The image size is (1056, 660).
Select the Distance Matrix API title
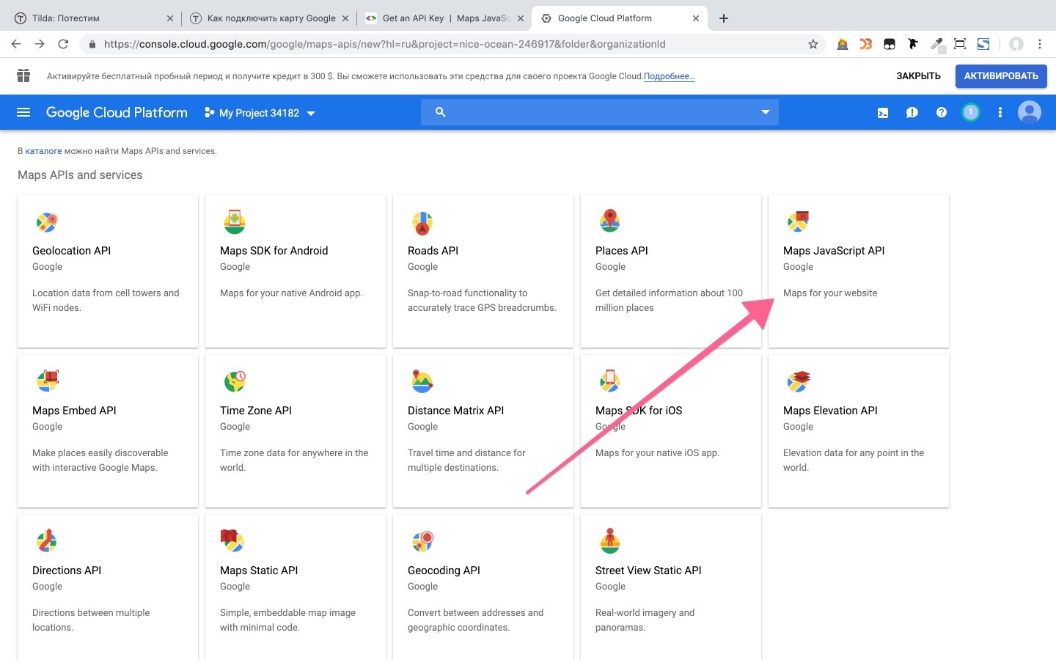click(456, 411)
